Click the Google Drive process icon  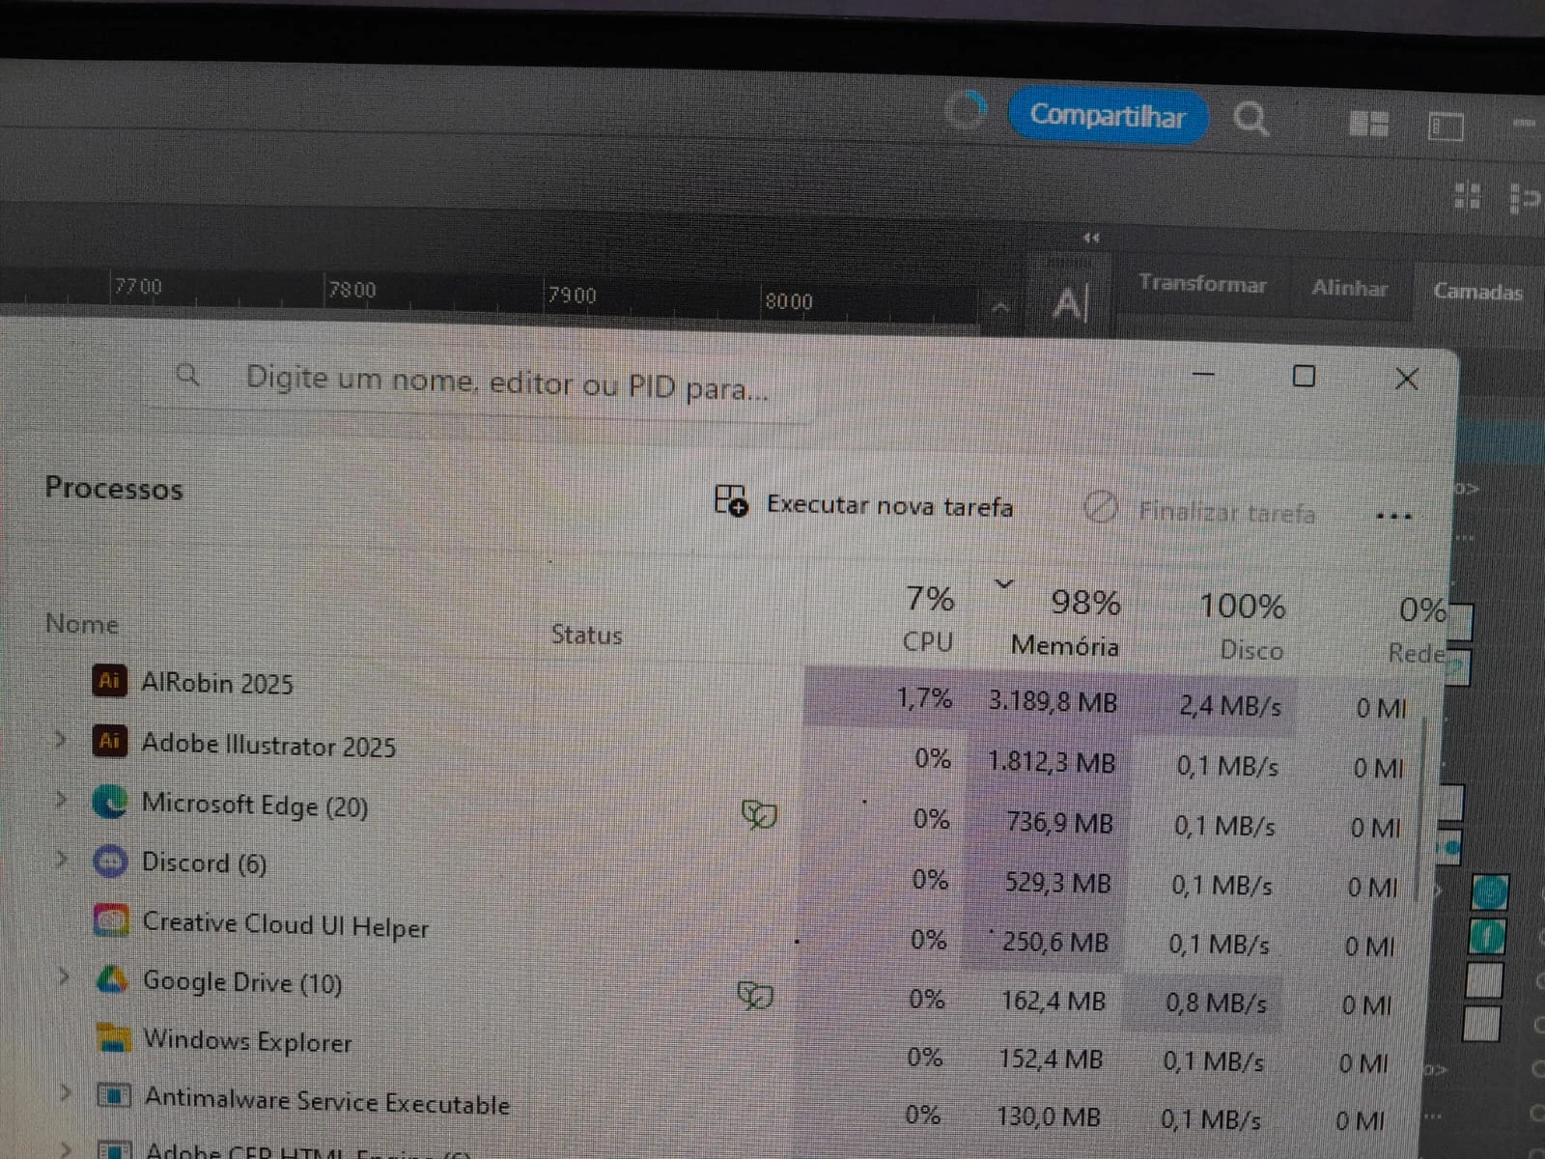coord(113,979)
